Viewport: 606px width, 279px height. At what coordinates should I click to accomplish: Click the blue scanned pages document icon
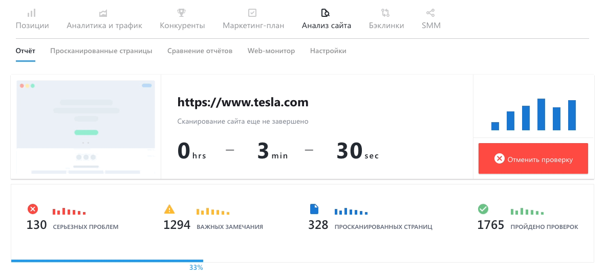click(x=314, y=209)
